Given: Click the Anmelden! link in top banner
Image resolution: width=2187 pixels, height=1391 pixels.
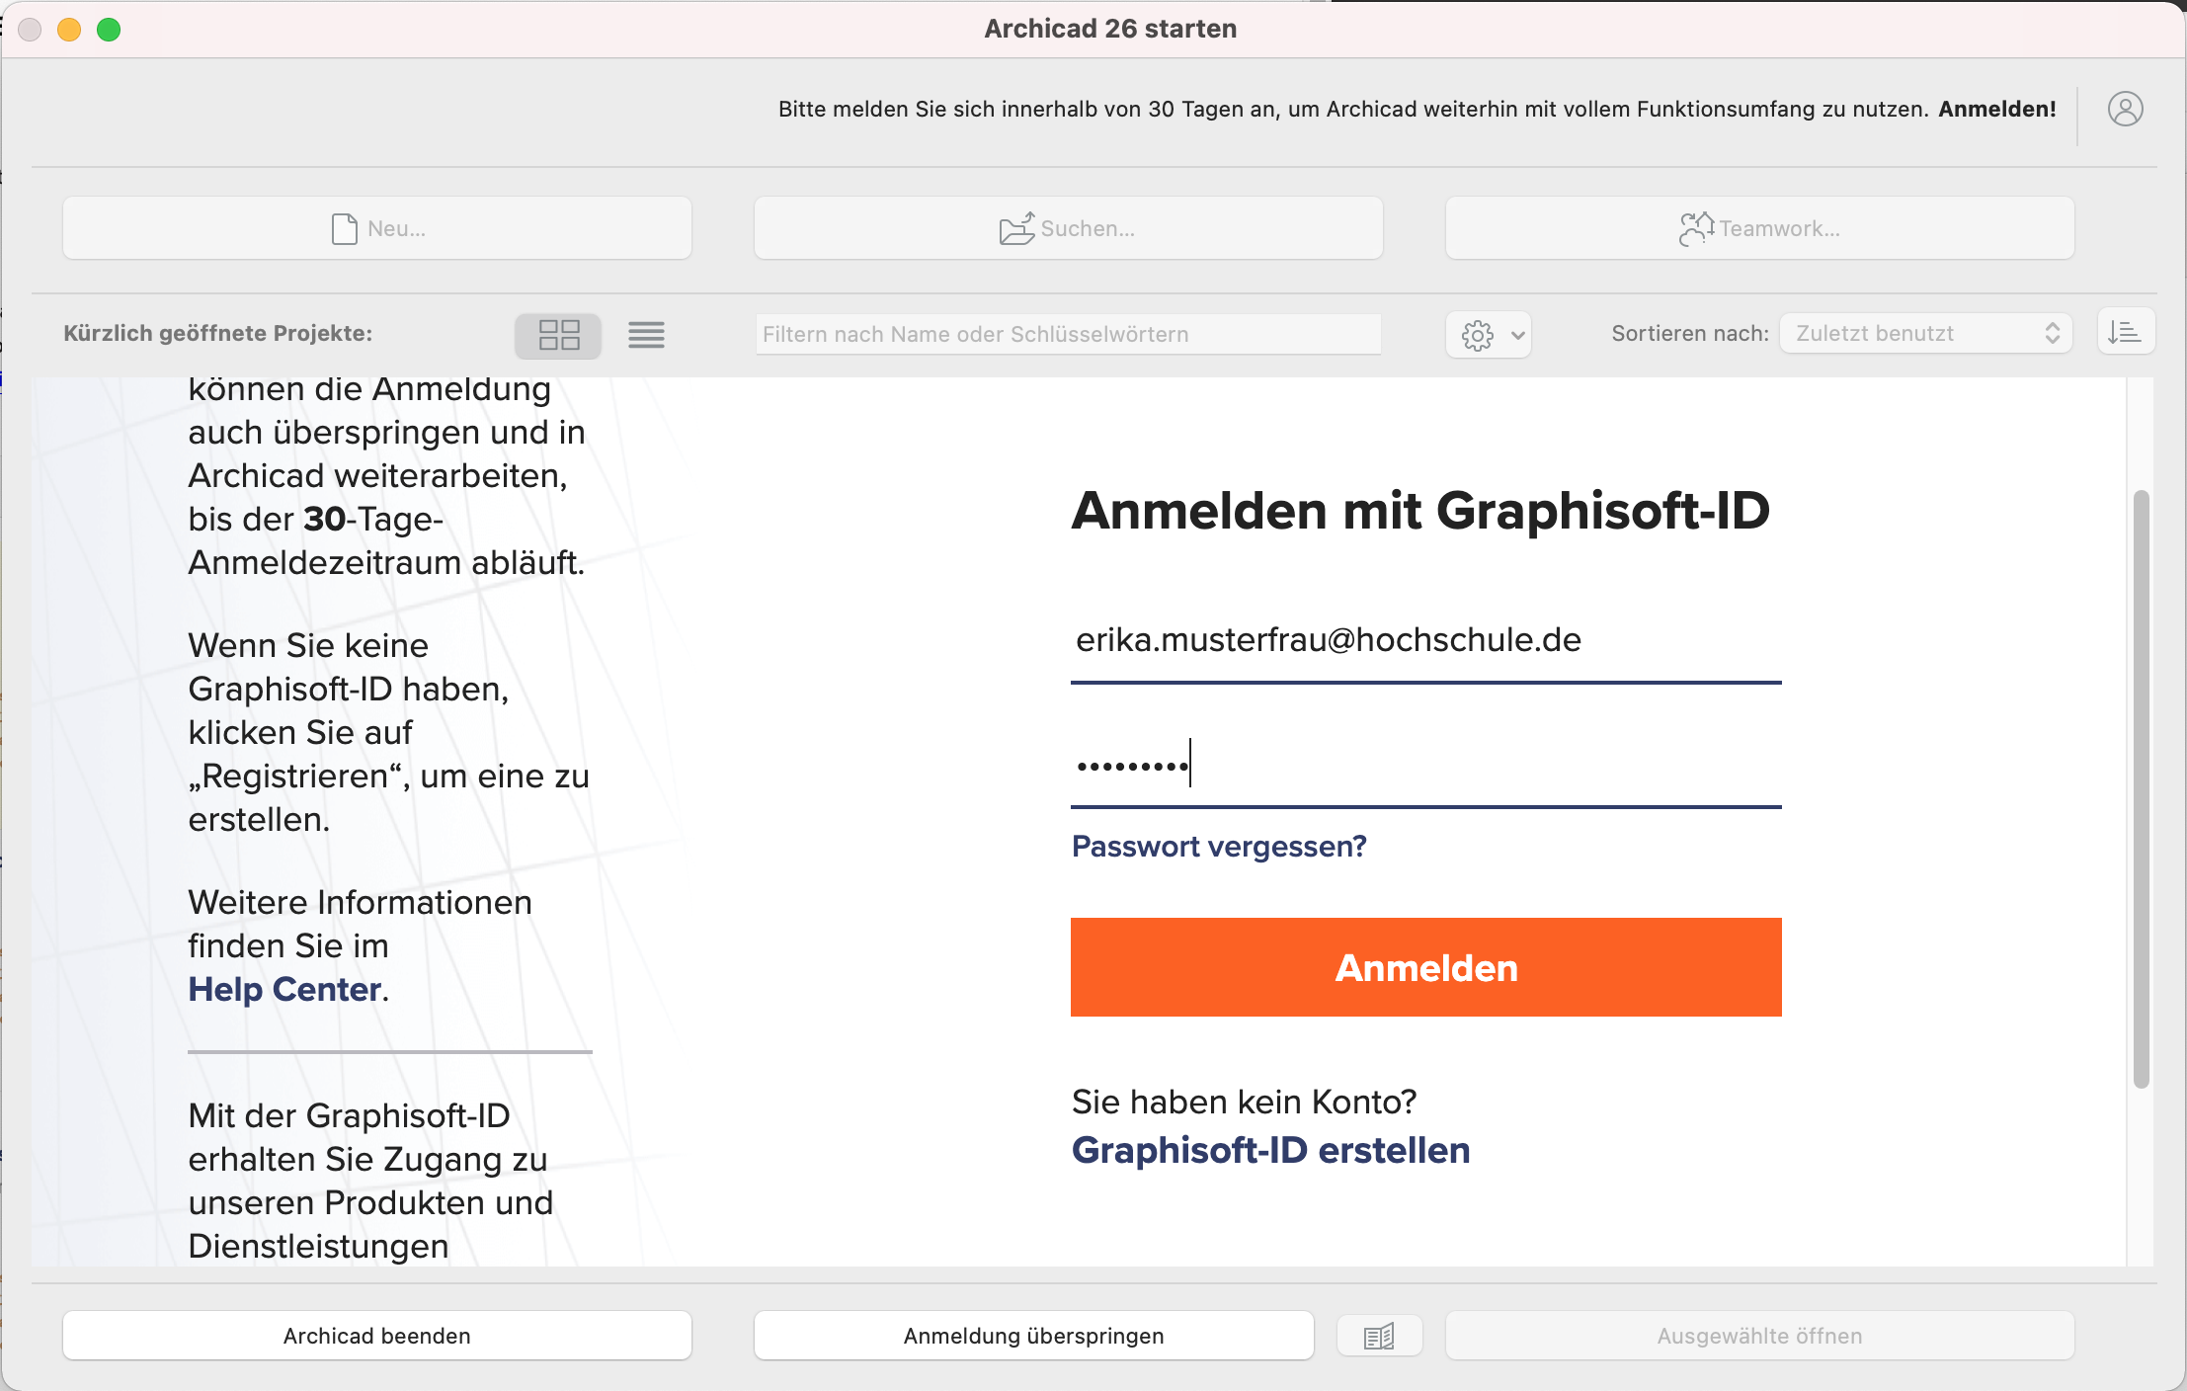Looking at the screenshot, I should tap(1996, 109).
